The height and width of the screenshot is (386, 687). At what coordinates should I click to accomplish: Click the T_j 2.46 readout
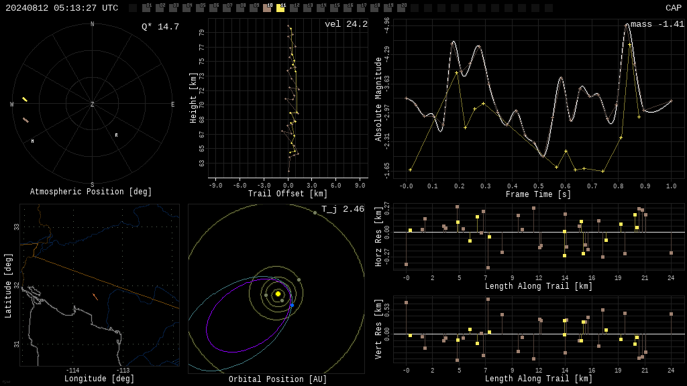343,209
